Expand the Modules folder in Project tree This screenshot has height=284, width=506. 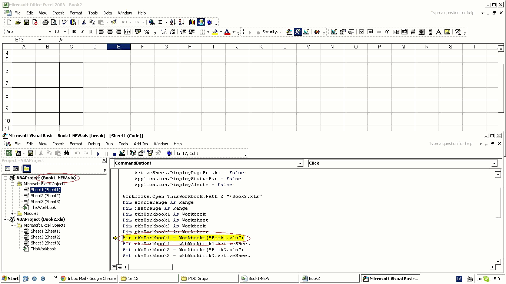click(x=13, y=213)
